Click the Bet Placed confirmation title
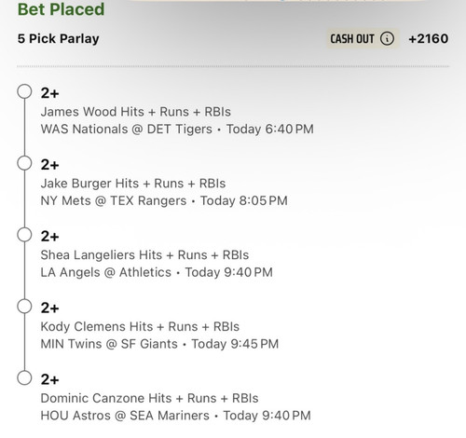This screenshot has height=438, width=466. tap(61, 9)
